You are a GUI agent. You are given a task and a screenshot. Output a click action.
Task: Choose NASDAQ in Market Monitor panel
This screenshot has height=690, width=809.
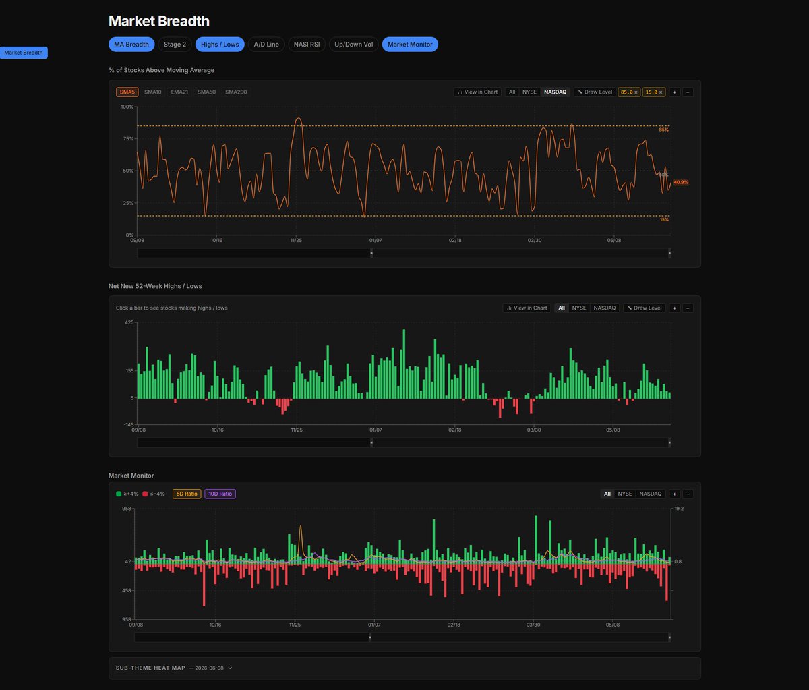pos(651,494)
